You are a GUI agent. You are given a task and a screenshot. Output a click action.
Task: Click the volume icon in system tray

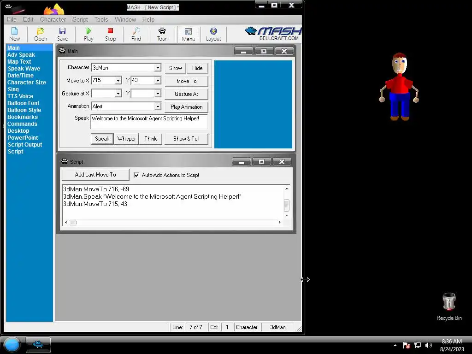coord(428,345)
